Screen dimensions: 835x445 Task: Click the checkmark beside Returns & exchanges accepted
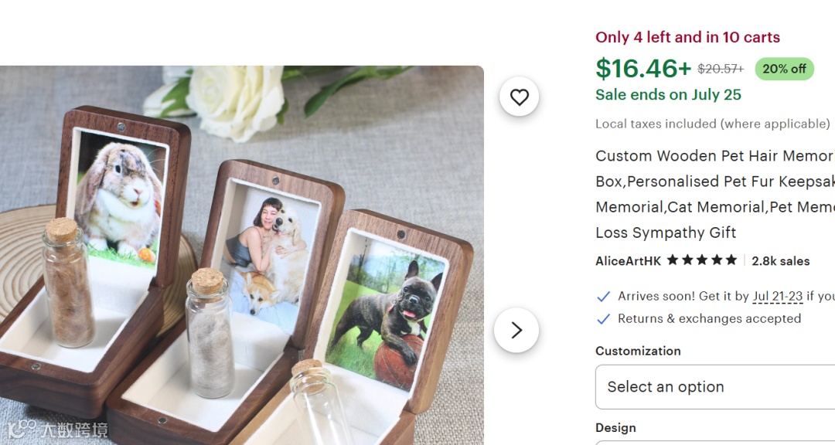(603, 319)
